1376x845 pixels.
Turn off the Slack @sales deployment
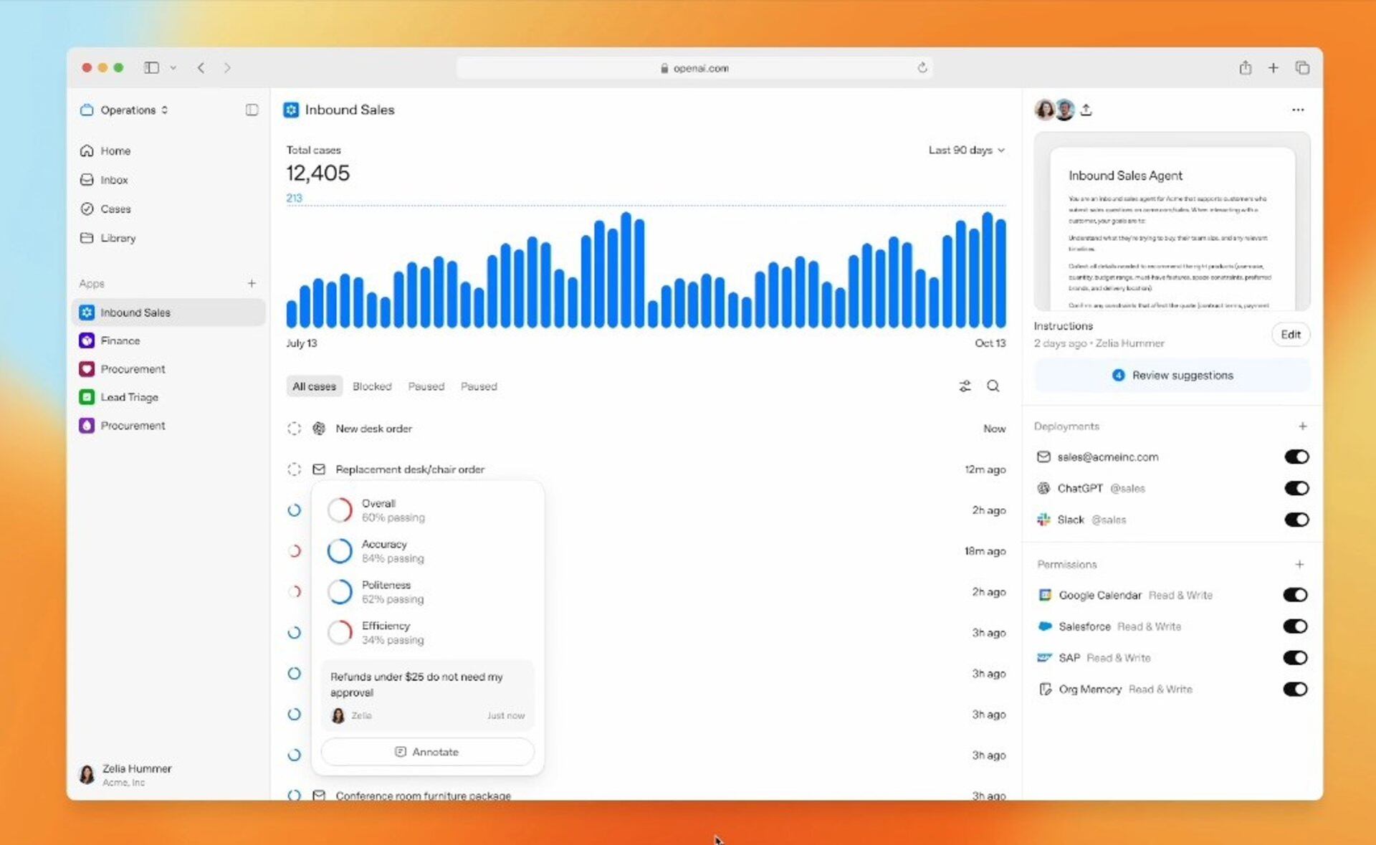1296,520
